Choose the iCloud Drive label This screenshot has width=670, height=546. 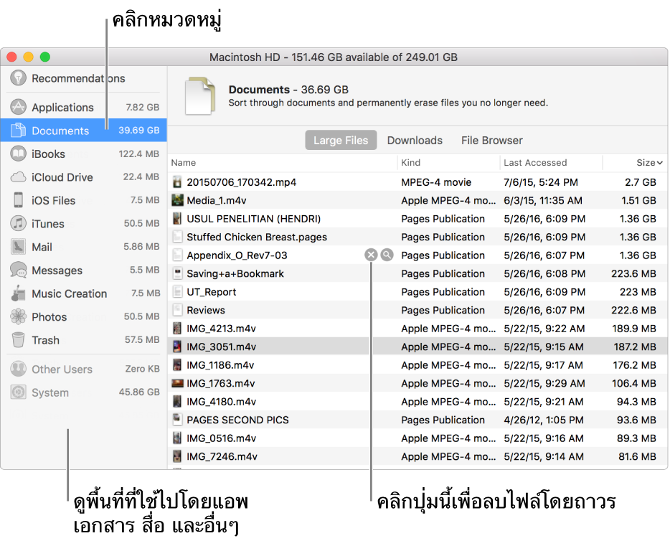tap(62, 177)
